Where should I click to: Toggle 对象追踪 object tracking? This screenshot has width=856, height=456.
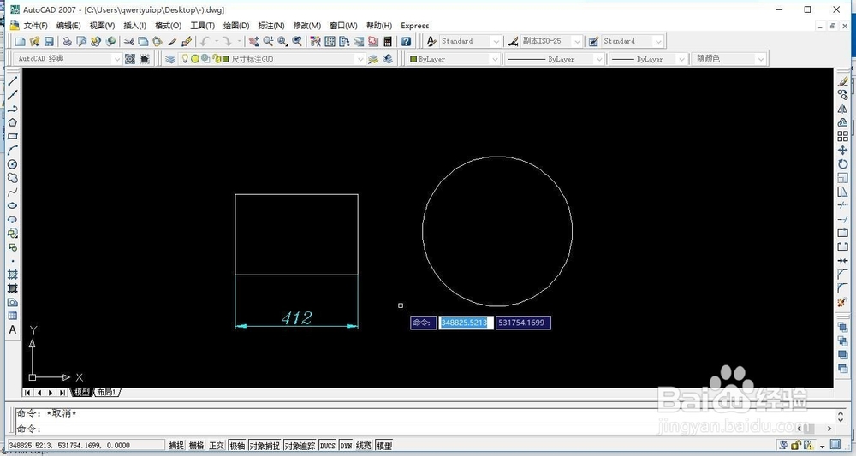click(300, 446)
